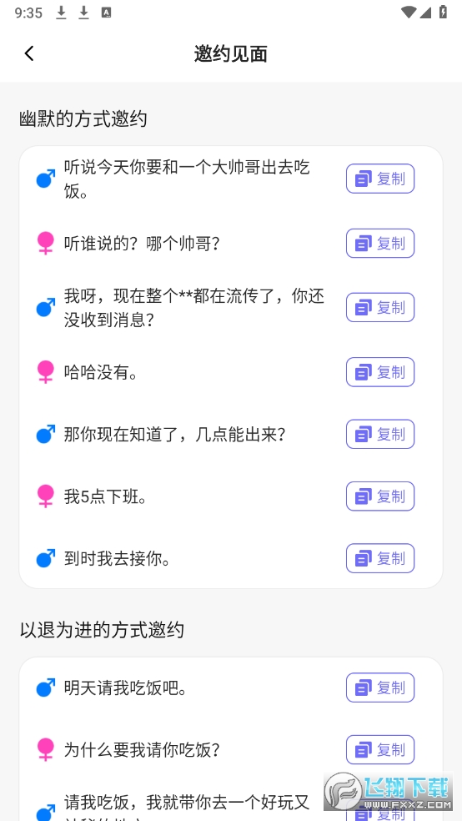The image size is (462, 821).
Task: Copy the reply '我5点下班。'
Action: (x=379, y=496)
